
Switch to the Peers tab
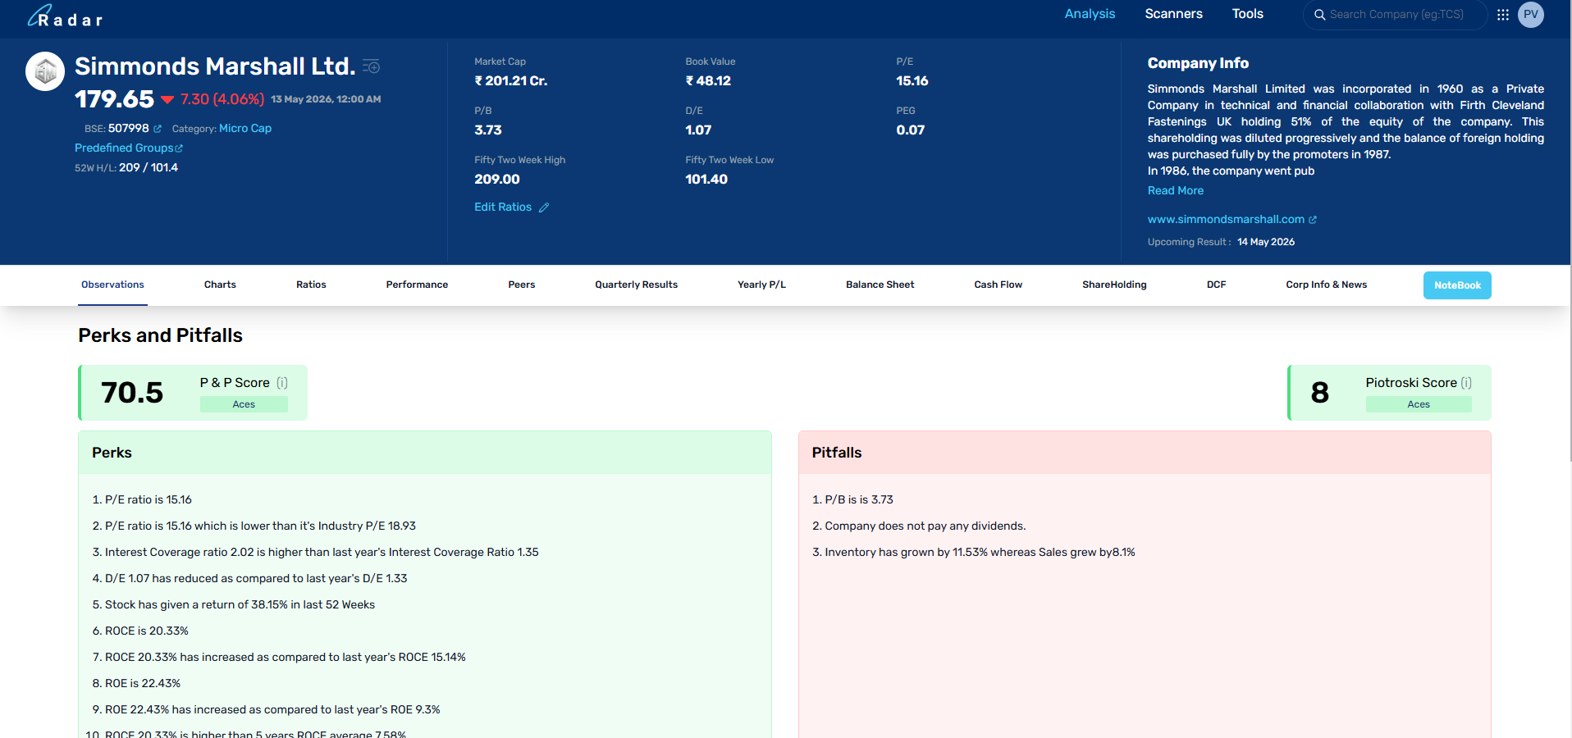click(521, 285)
